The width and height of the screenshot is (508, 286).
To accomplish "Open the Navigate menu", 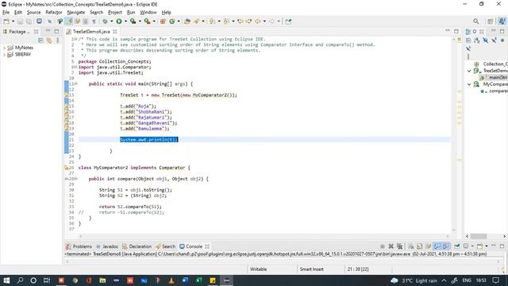I will click(76, 13).
